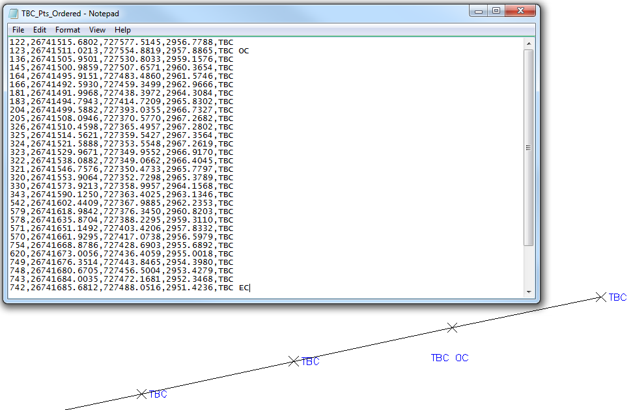Place the cursor after the EC marker text
This screenshot has height=410, width=633.
point(249,287)
